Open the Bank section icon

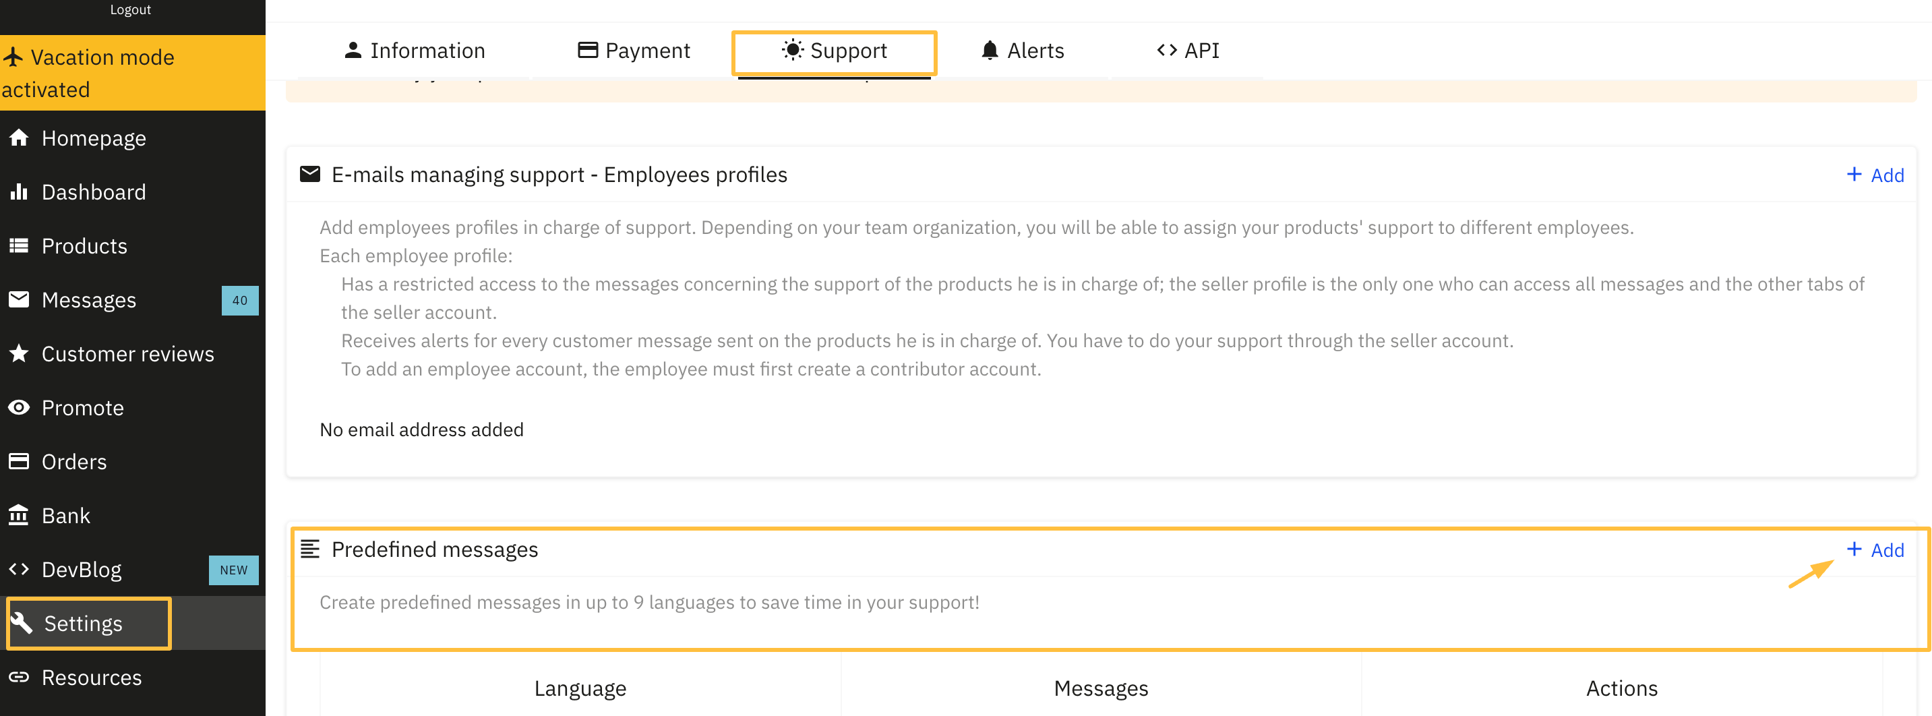pos(19,515)
